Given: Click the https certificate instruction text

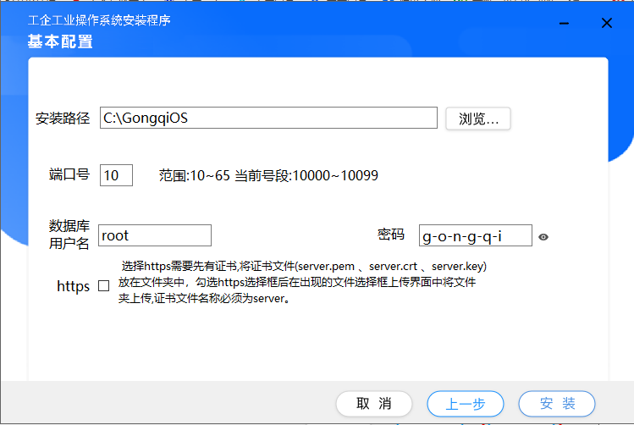Looking at the screenshot, I should [302, 282].
